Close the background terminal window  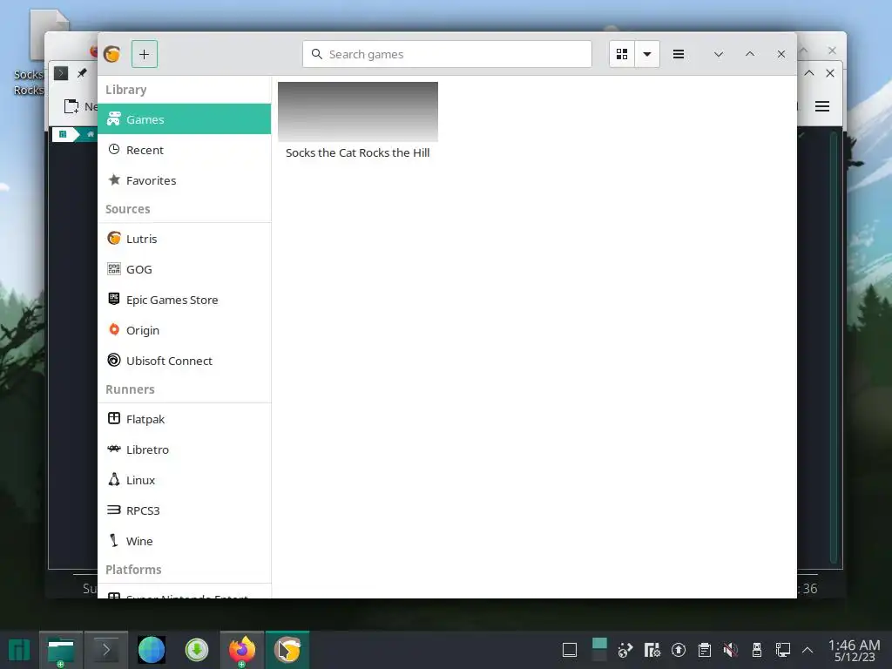(x=830, y=73)
